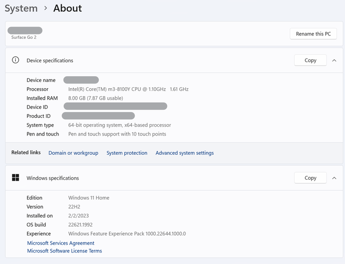Click the System type label
This screenshot has width=345, height=264.
click(x=40, y=125)
